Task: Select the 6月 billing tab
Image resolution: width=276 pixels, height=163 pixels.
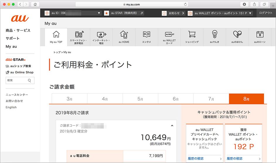Action: pos(176,99)
